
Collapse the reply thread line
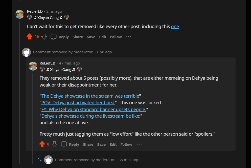[33, 114]
